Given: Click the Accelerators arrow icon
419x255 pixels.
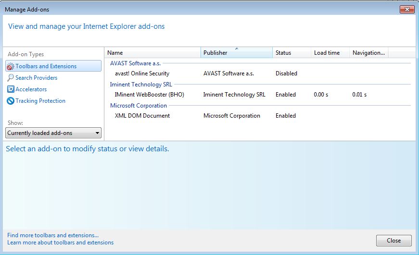Looking at the screenshot, I should 11,89.
